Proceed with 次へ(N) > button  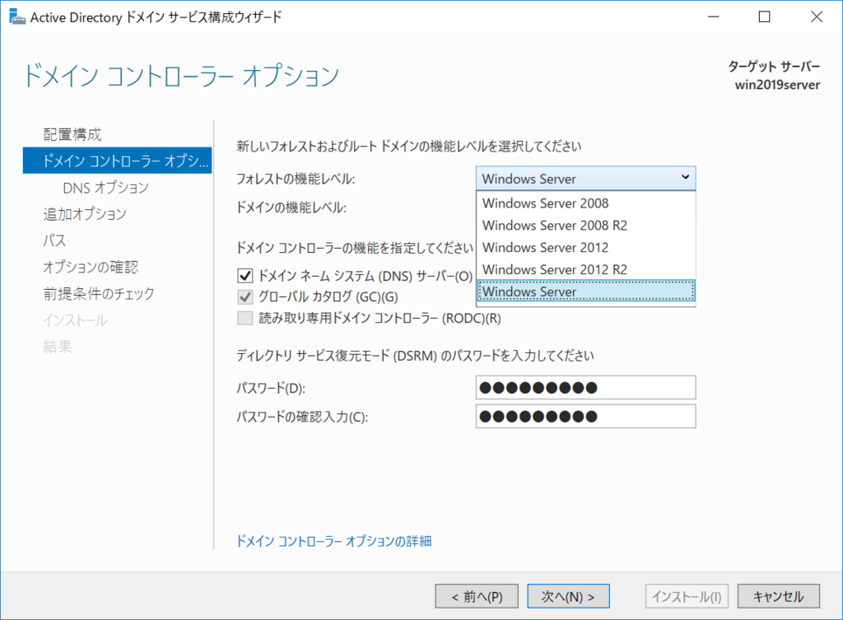point(568,596)
